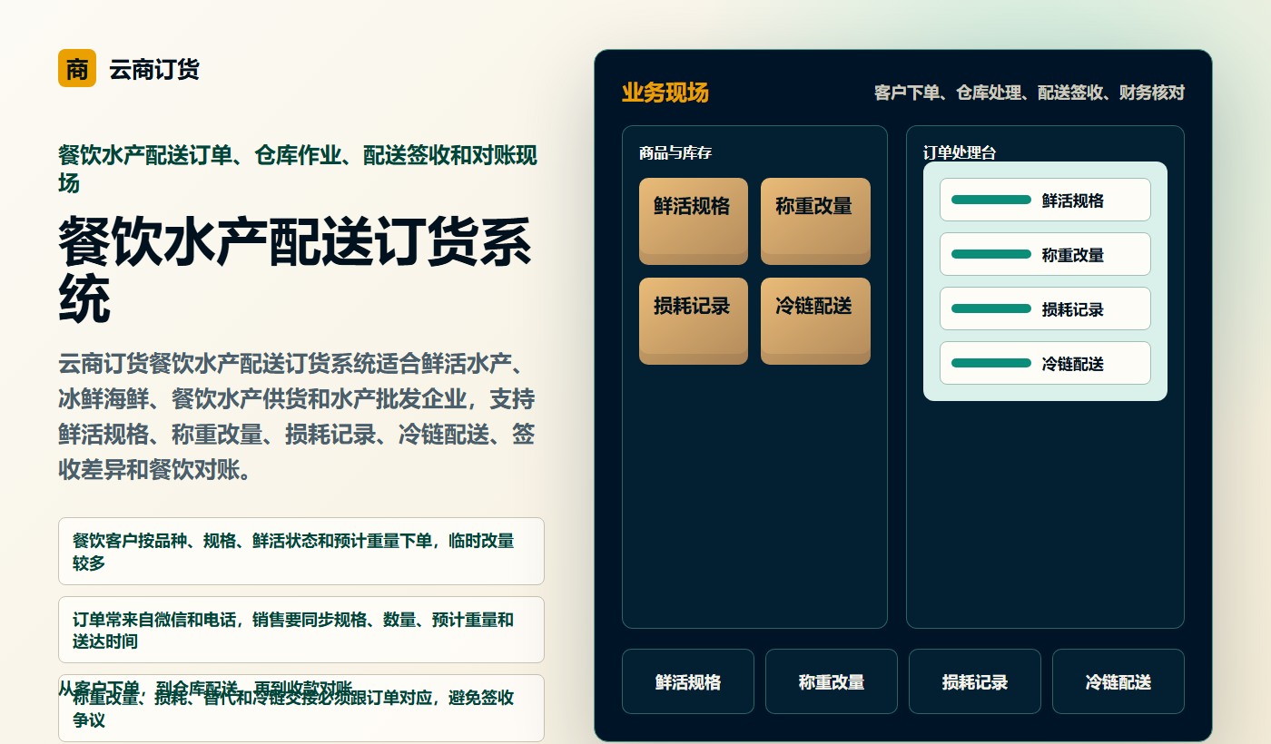Click the green progress bar beside 称重改量
Viewport: 1271px width, 744px height.
point(991,254)
